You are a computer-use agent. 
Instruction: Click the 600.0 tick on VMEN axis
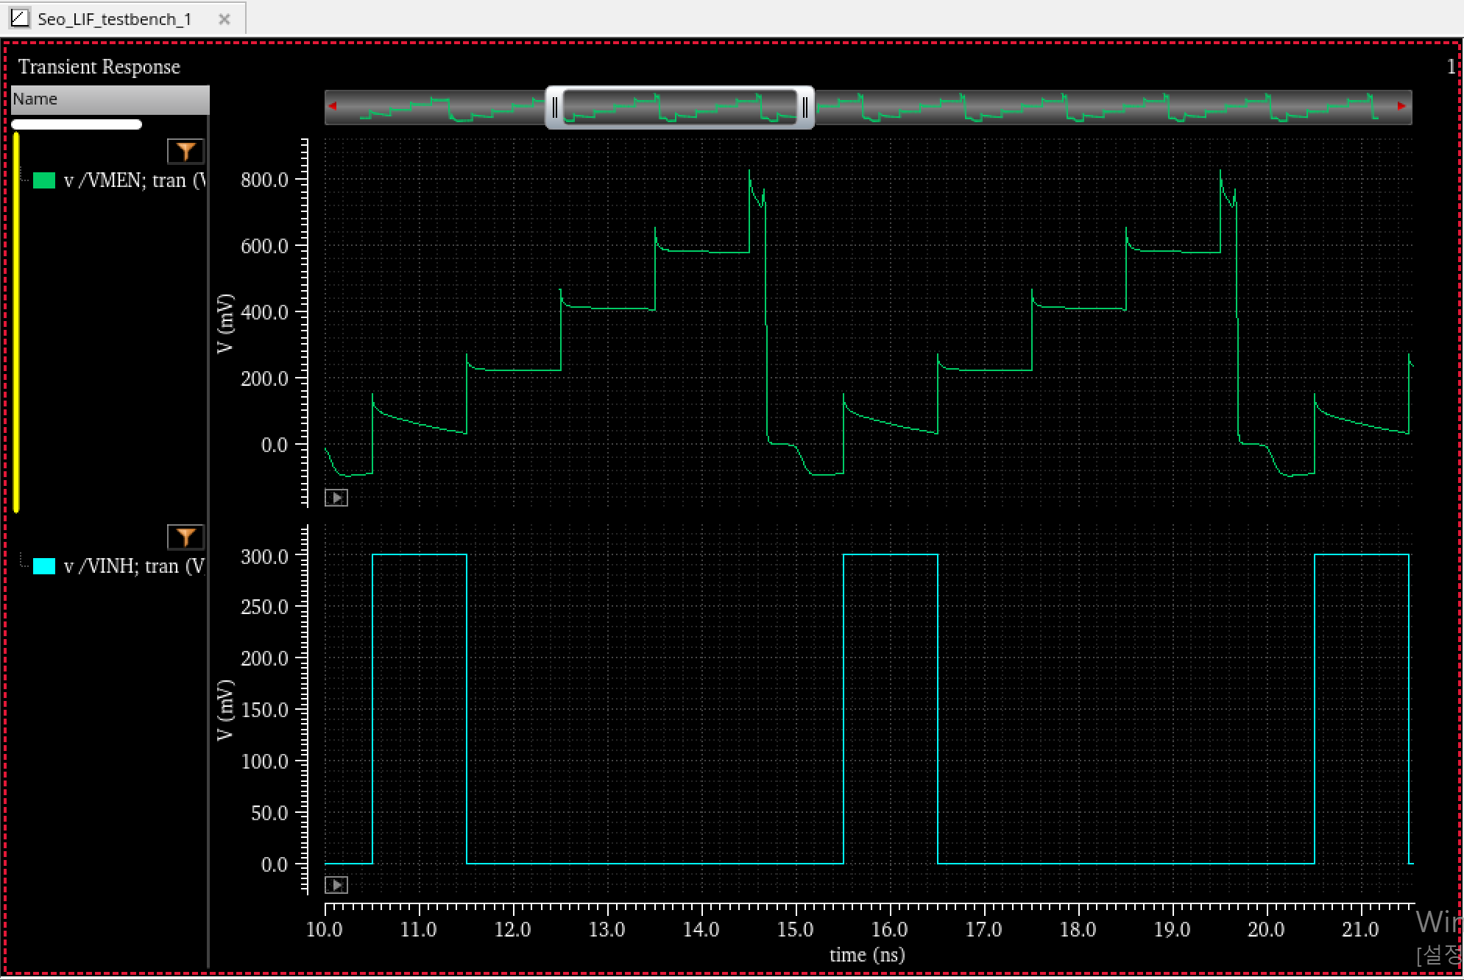265,246
